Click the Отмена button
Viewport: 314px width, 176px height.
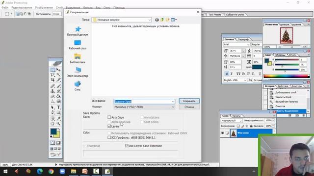pyautogui.click(x=189, y=107)
